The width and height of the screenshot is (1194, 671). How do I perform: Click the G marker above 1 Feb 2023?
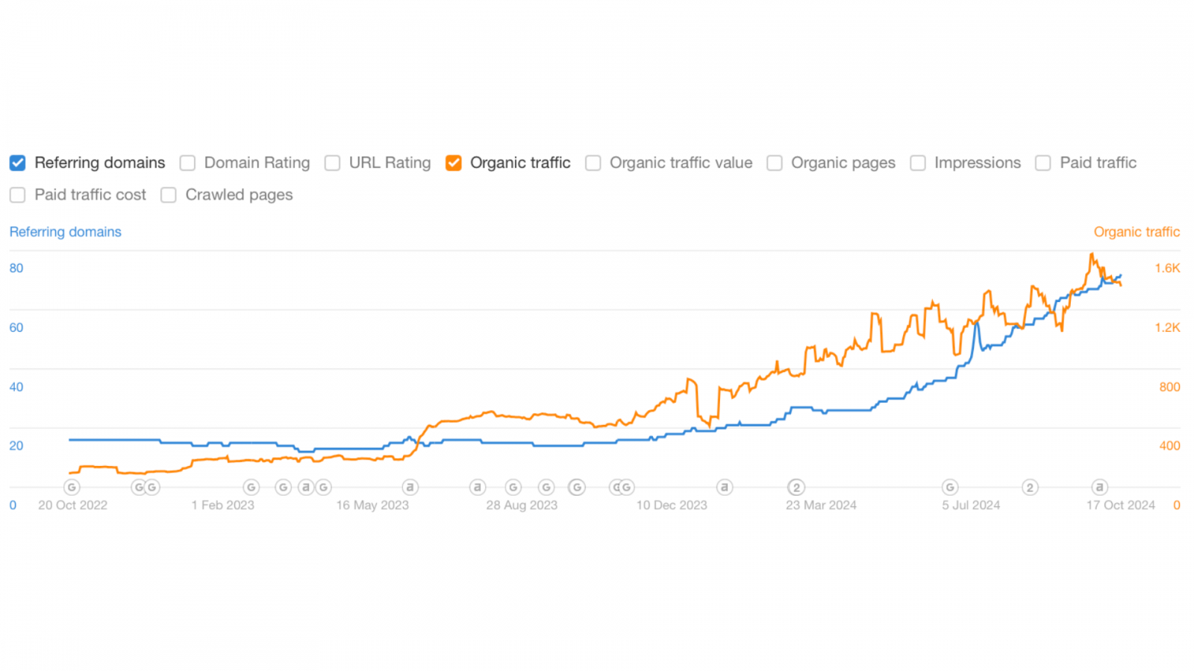click(251, 488)
